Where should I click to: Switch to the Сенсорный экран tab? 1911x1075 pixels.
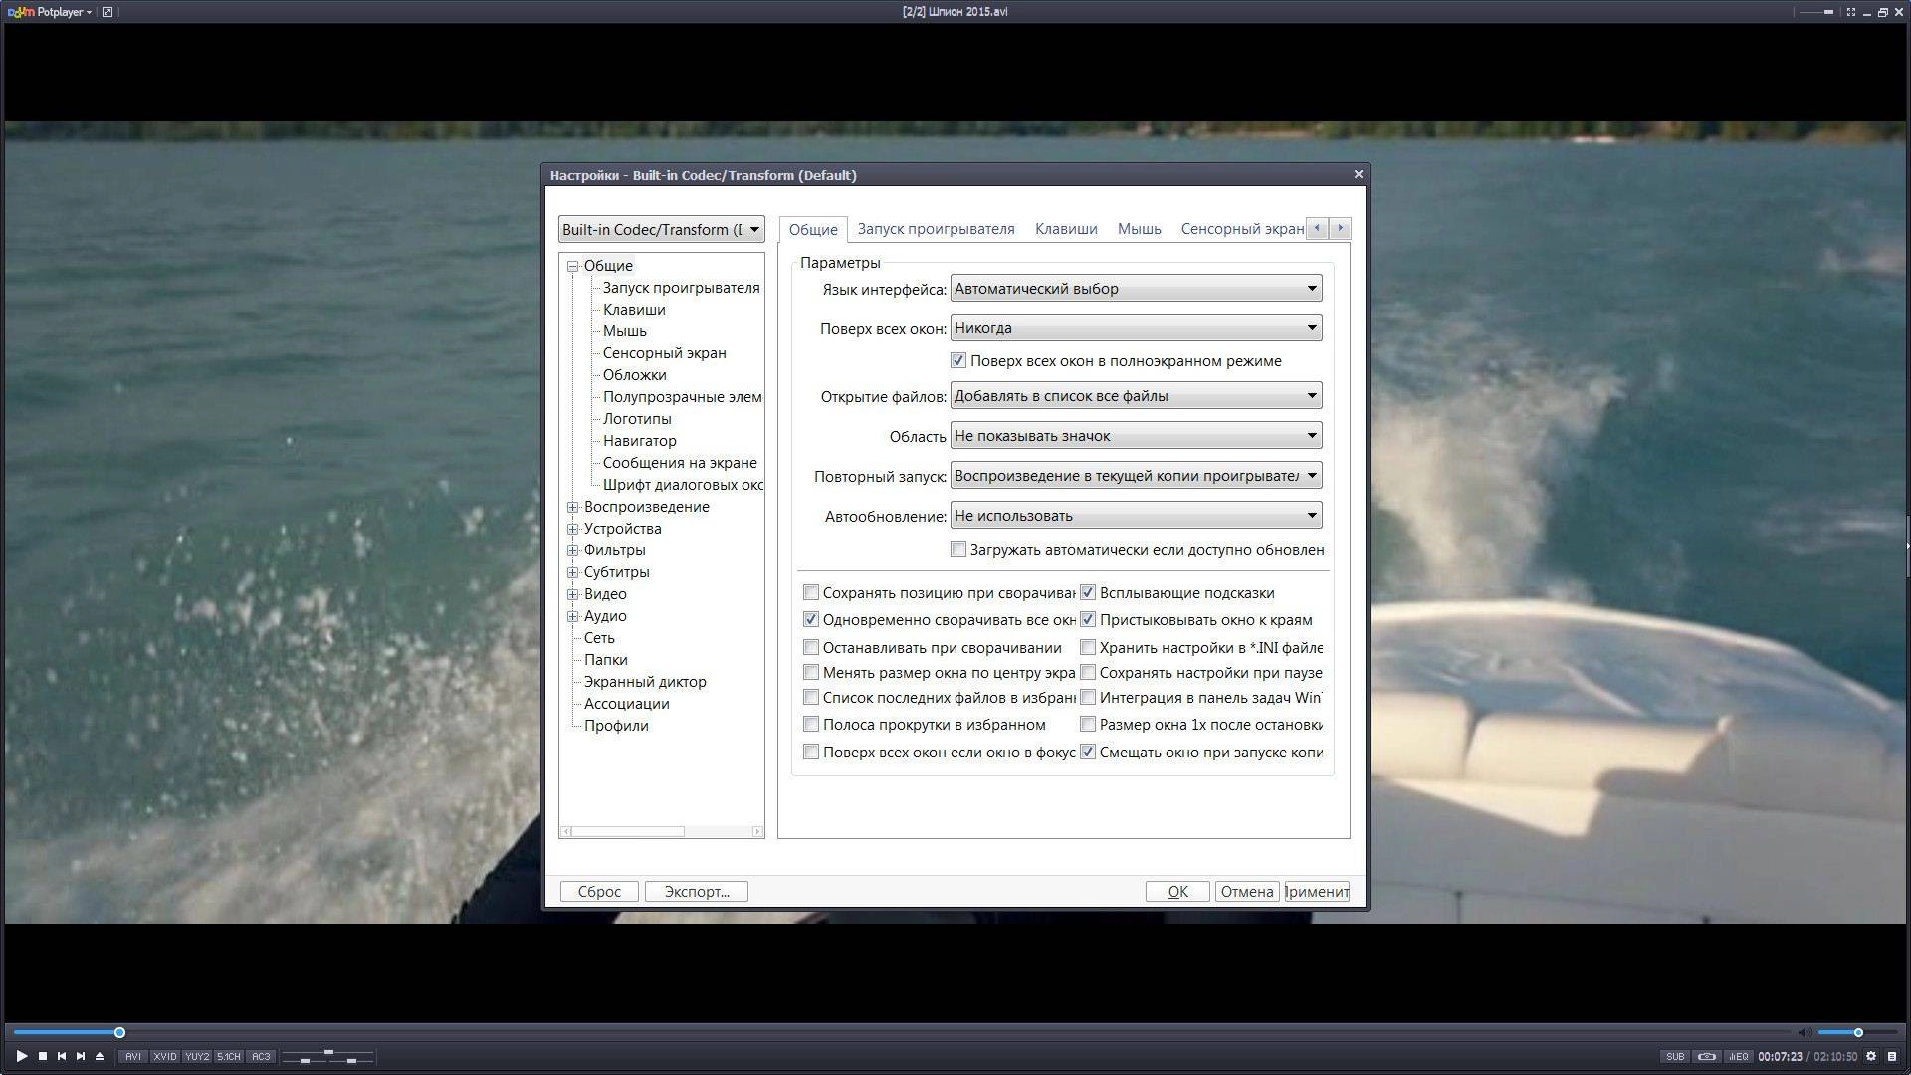coord(1241,229)
